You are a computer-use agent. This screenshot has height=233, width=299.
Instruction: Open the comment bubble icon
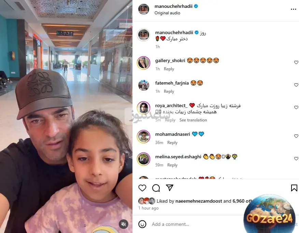[156, 188]
